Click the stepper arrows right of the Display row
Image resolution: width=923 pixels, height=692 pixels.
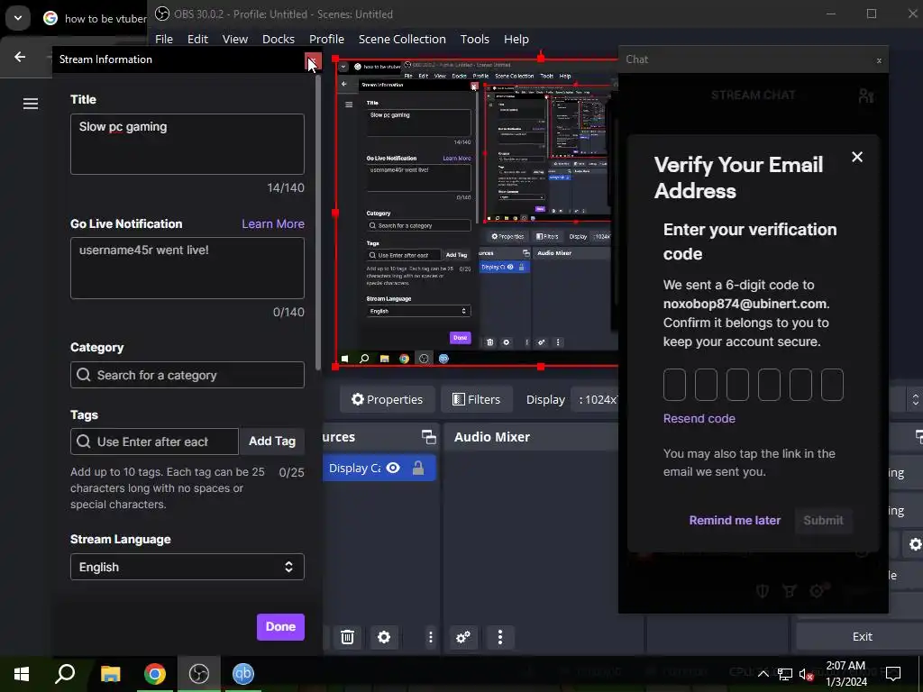point(916,399)
